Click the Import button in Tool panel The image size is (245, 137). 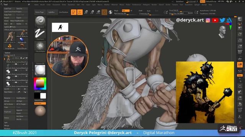10,18
